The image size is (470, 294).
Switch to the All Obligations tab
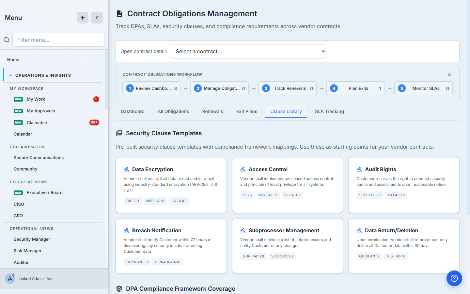[x=173, y=111]
